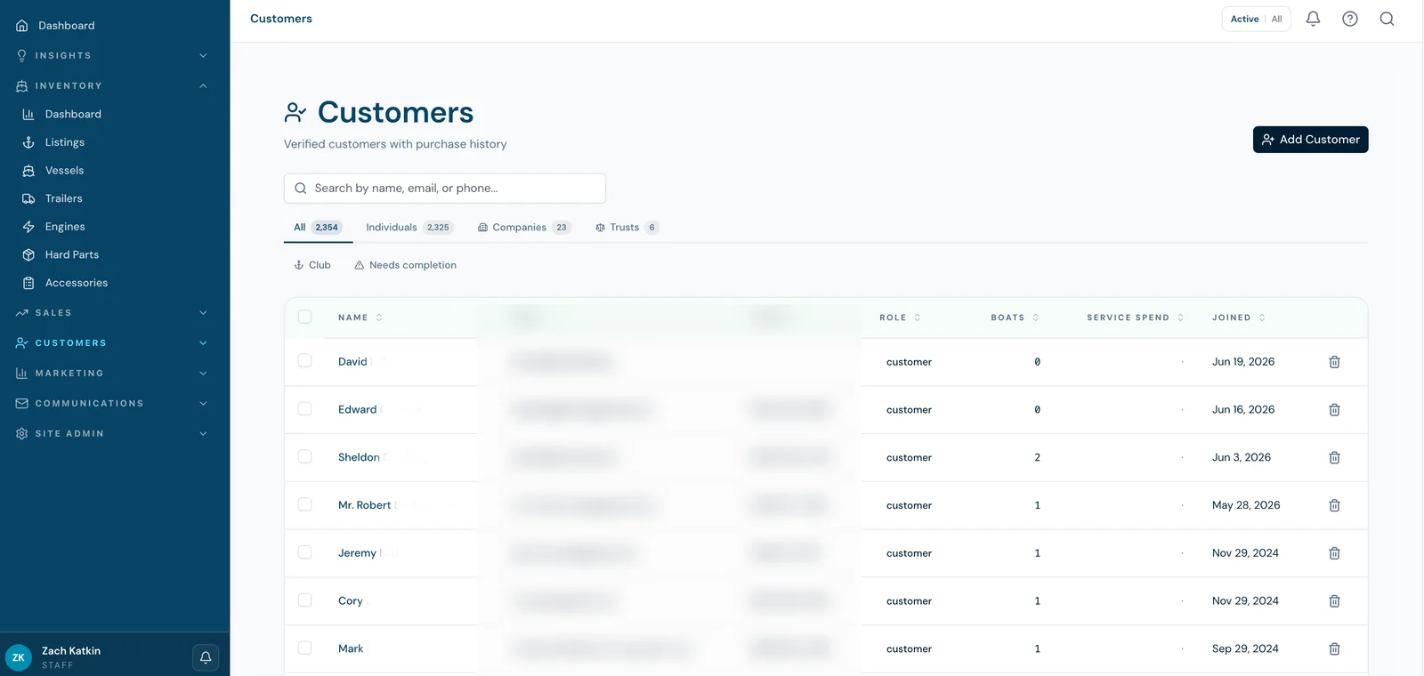This screenshot has width=1424, height=676.
Task: Delete the Jeremy customer row
Action: tap(1334, 553)
